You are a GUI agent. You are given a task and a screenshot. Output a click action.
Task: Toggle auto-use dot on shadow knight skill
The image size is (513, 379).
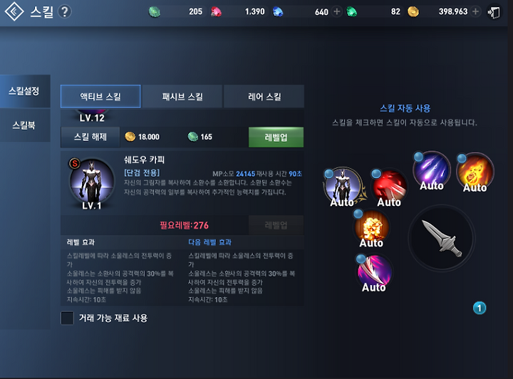coord(328,174)
